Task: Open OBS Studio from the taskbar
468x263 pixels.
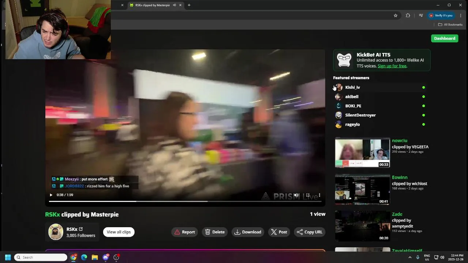Action: pyautogui.click(x=116, y=257)
